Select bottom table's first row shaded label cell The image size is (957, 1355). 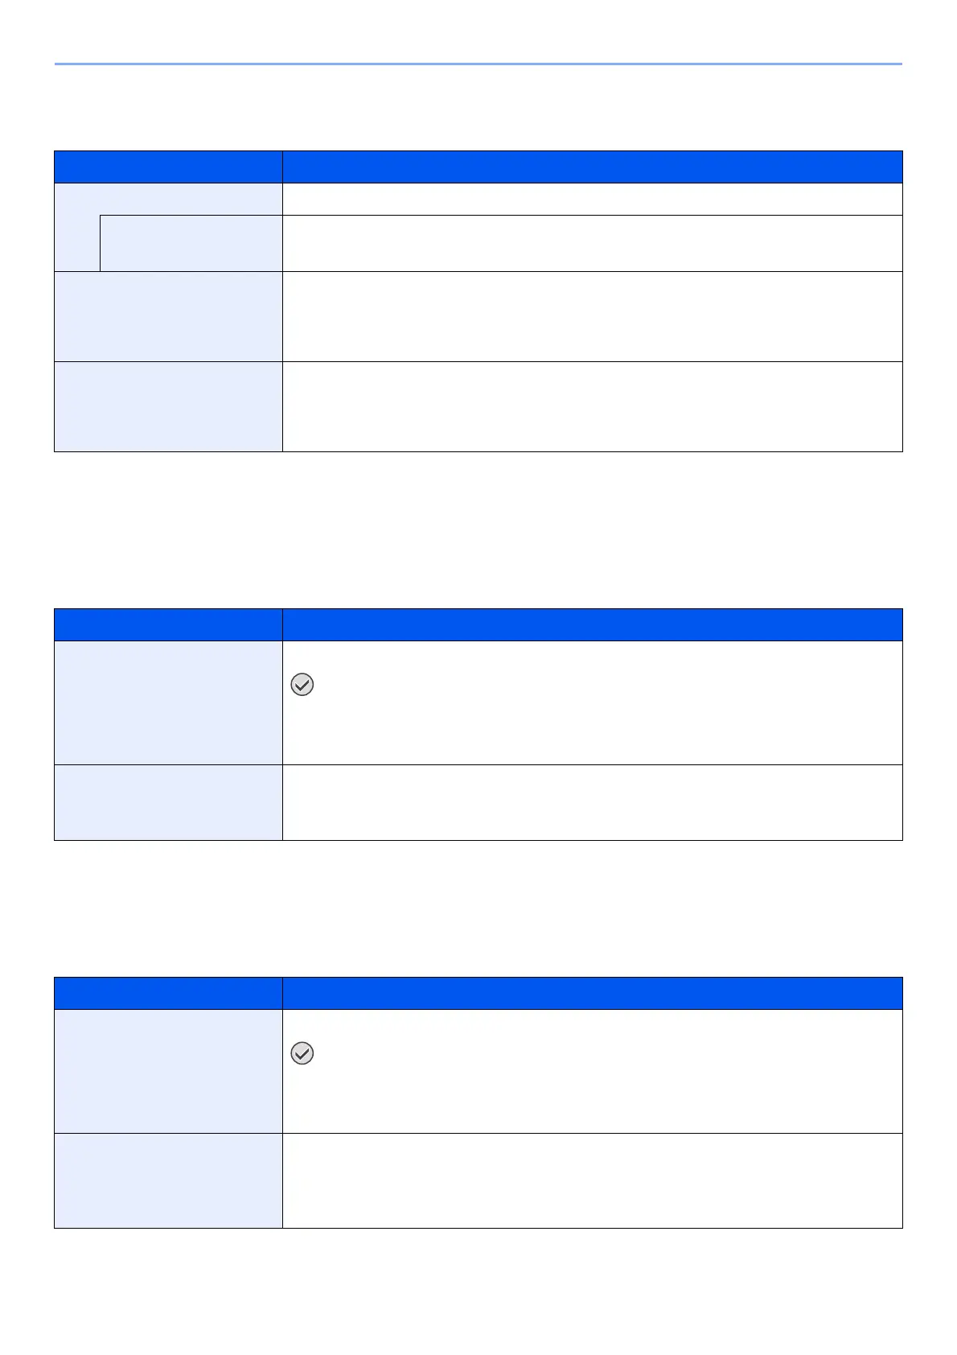[x=168, y=1071]
